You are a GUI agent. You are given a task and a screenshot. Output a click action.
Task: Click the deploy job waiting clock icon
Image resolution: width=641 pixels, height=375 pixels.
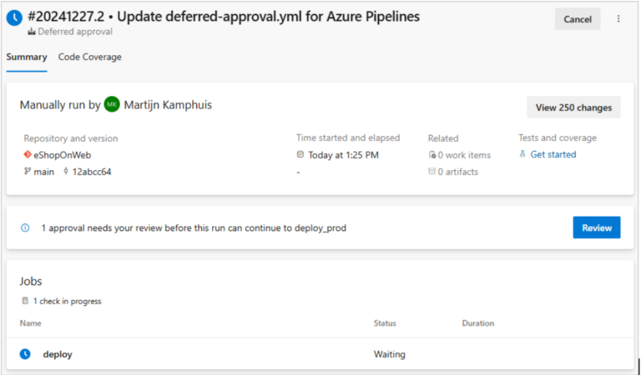click(x=25, y=354)
